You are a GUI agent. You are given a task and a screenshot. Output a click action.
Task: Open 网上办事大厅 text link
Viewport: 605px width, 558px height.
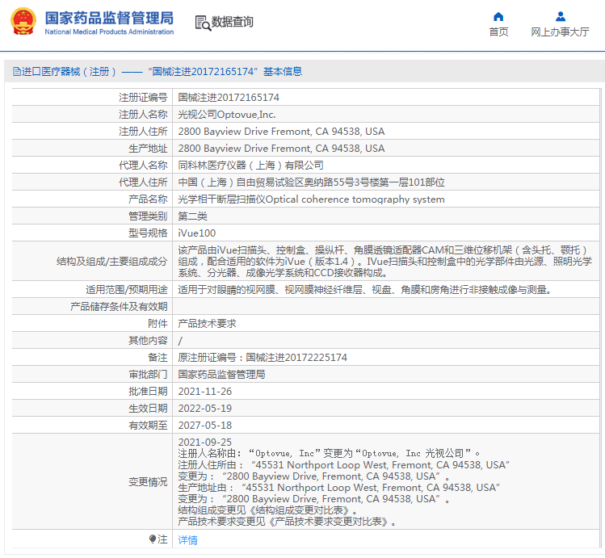560,32
